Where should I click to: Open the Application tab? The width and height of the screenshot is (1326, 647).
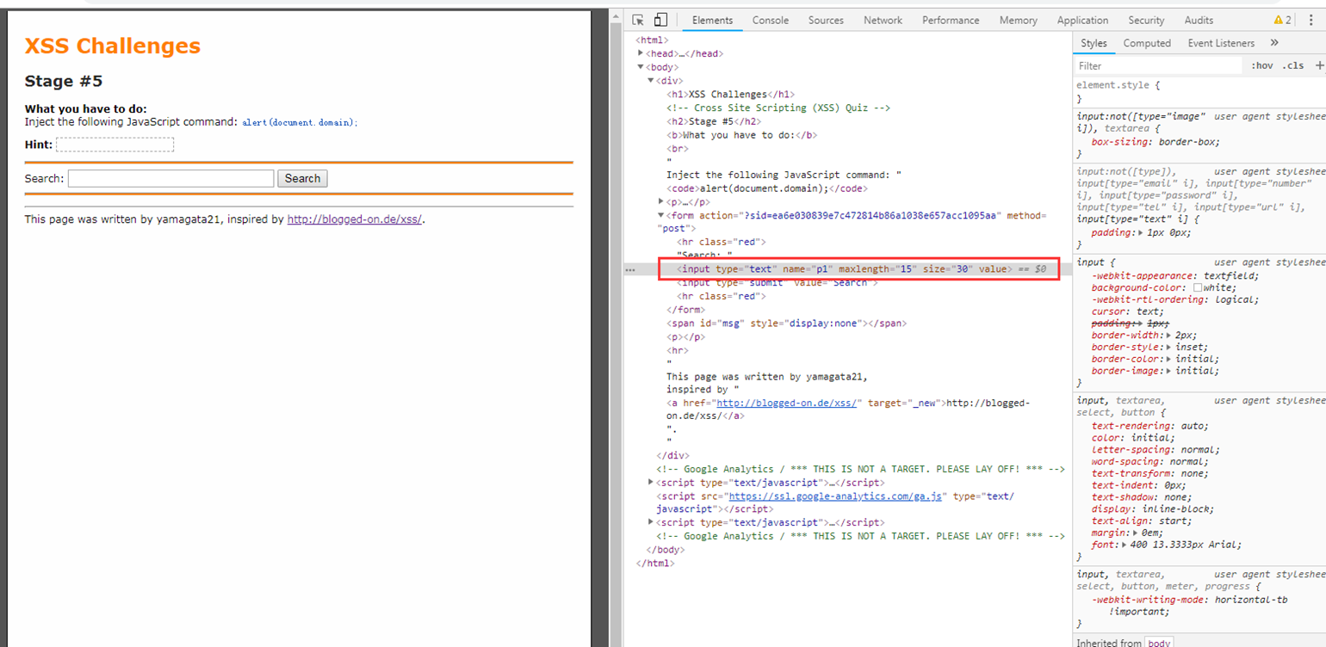click(x=1082, y=20)
